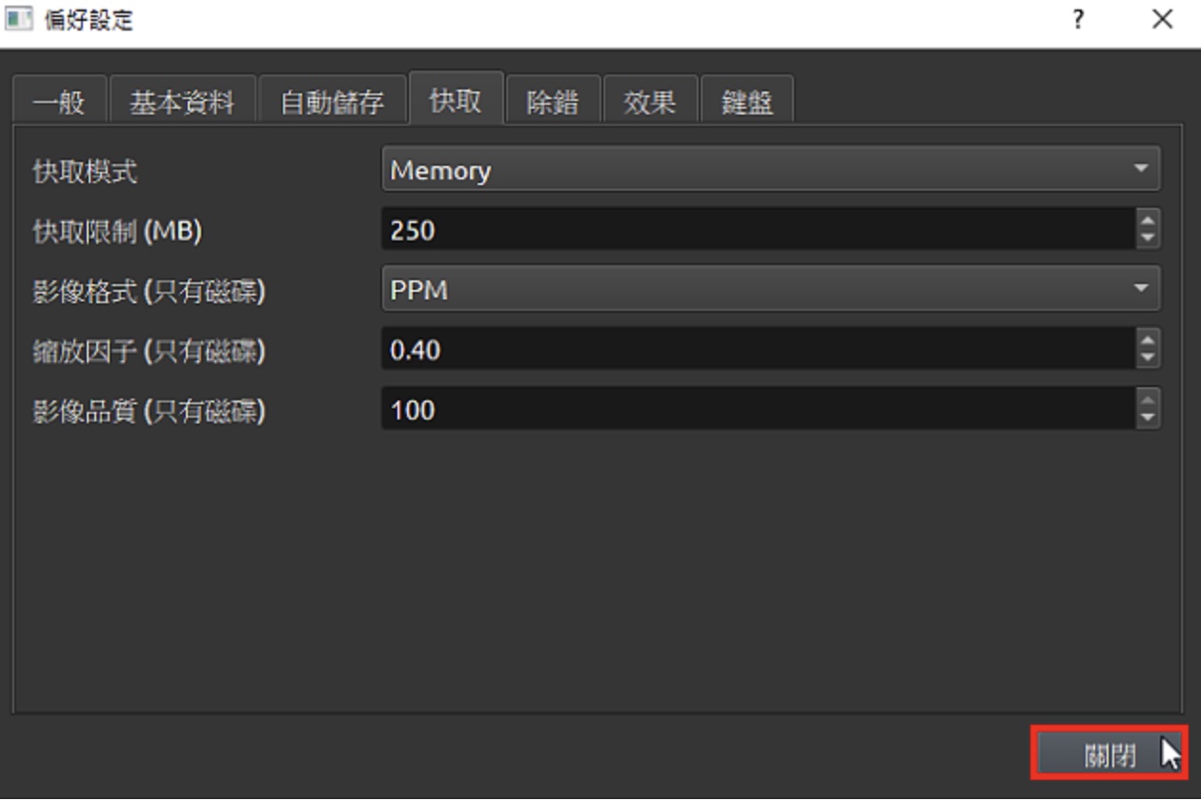The image size is (1201, 801).
Task: Open the 效果 tab
Action: pos(650,99)
